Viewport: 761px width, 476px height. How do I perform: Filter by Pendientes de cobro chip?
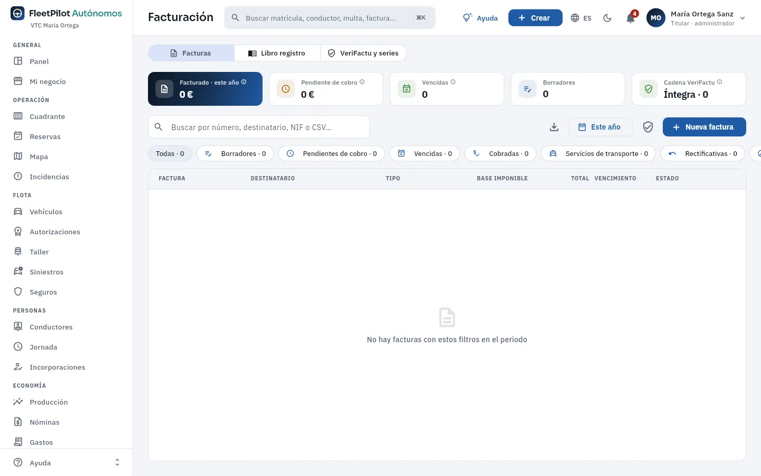point(331,153)
